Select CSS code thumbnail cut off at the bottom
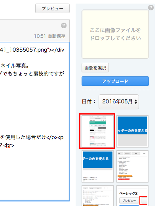 (97, 196)
